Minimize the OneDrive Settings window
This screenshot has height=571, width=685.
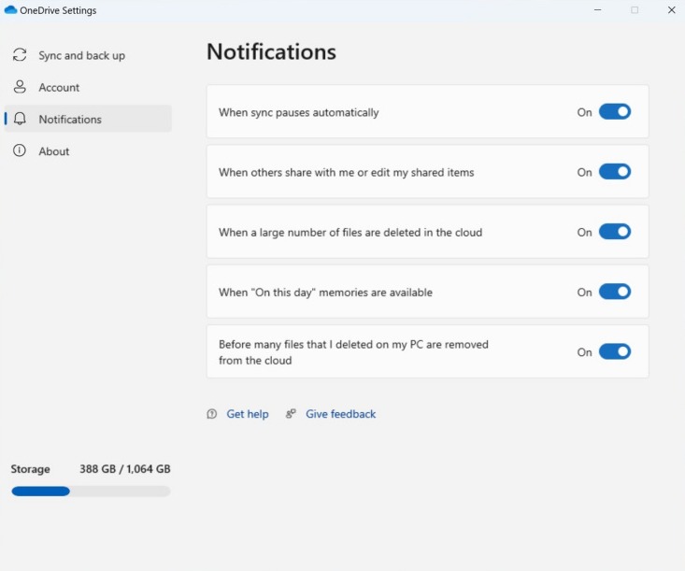pos(598,9)
